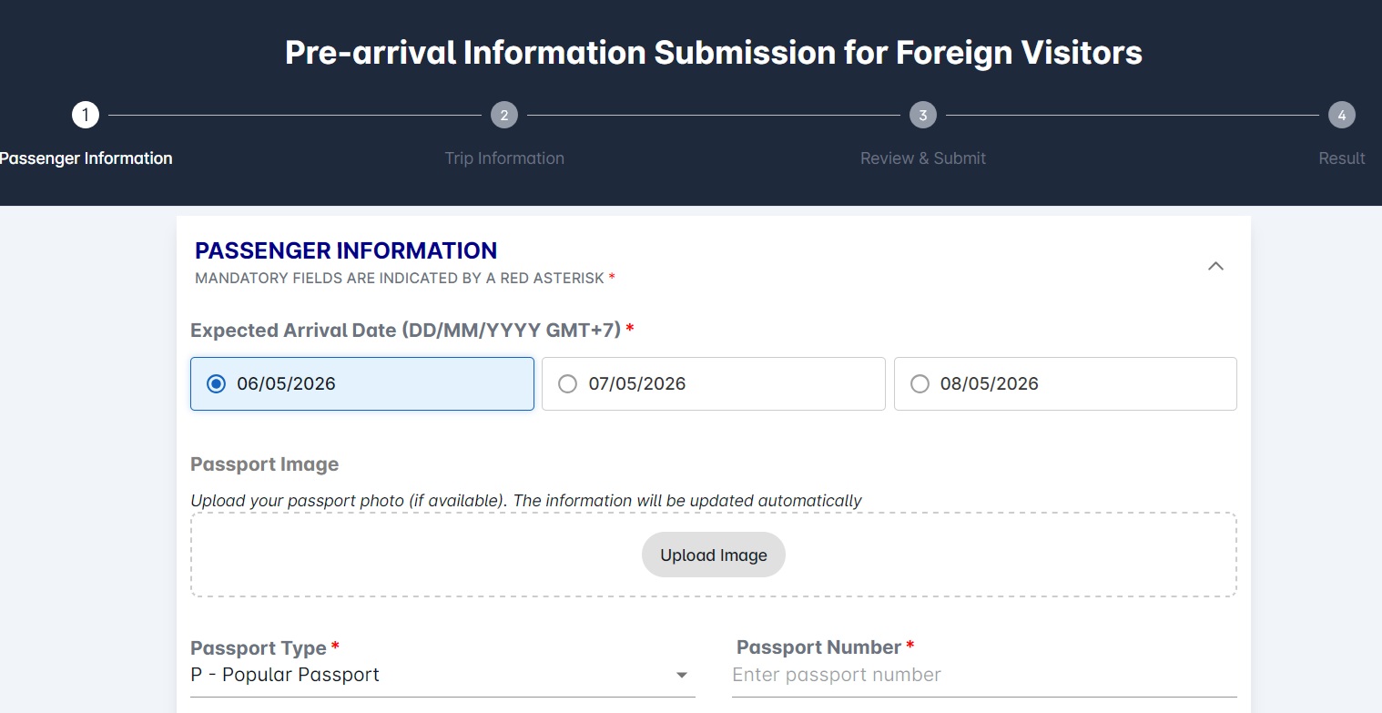
Task: Click the step 1 circle icon
Action: pyautogui.click(x=86, y=115)
